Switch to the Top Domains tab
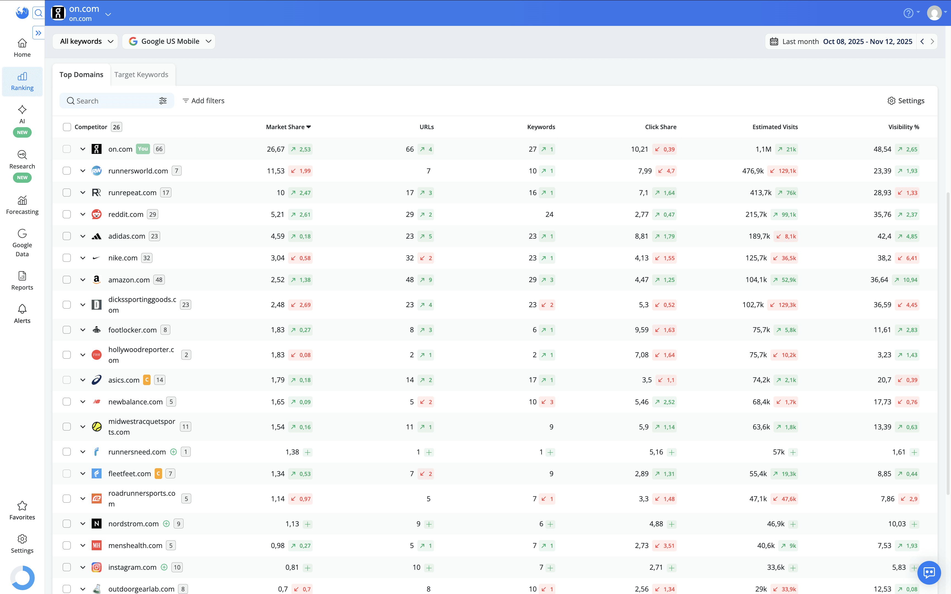This screenshot has height=594, width=951. point(81,75)
